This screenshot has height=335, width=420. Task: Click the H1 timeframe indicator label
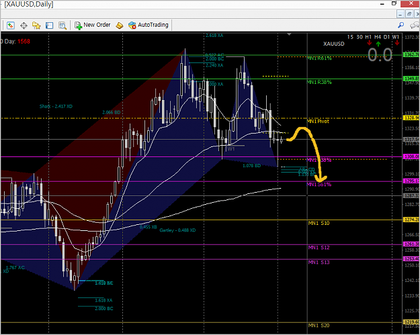click(368, 37)
